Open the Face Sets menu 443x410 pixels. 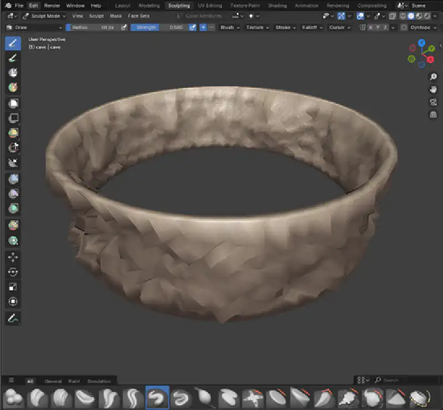coord(138,16)
